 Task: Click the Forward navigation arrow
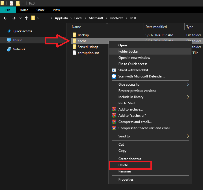click(14, 18)
